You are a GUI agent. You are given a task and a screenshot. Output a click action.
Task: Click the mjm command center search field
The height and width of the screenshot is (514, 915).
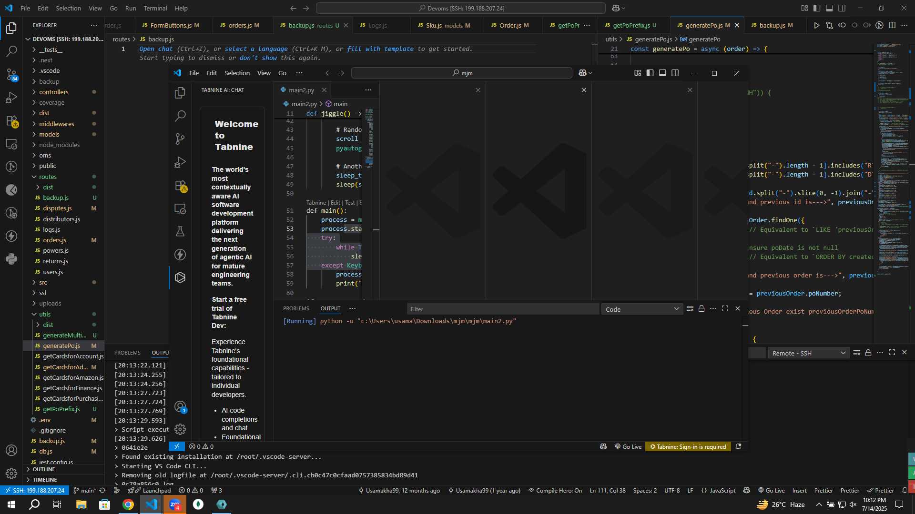pos(461,73)
